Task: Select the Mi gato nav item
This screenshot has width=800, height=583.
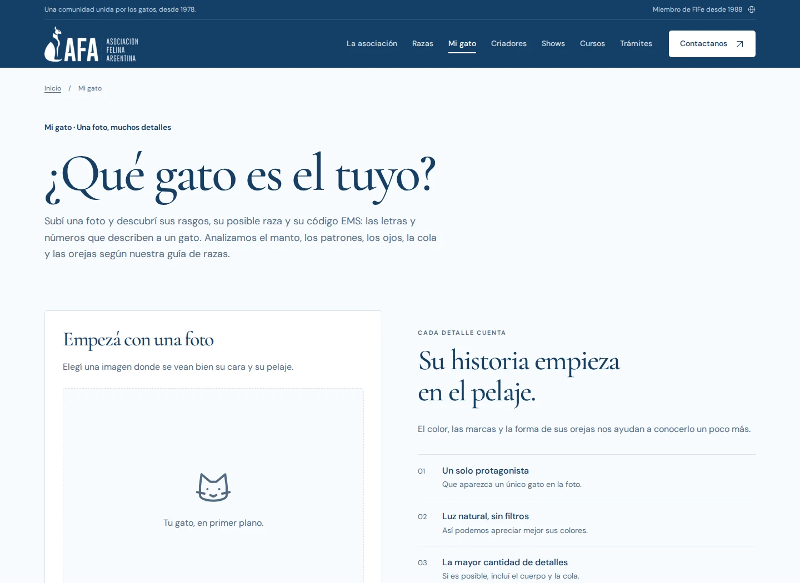Action: click(x=462, y=43)
